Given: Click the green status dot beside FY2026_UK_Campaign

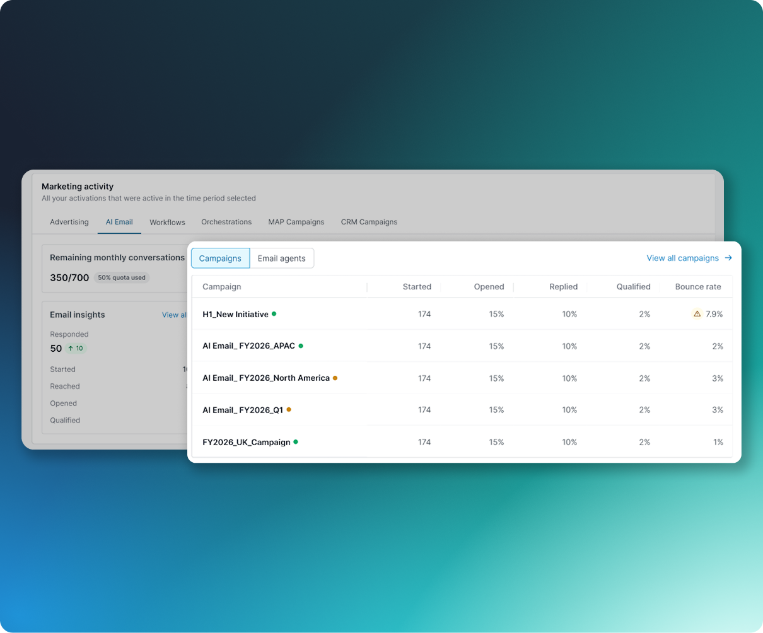Looking at the screenshot, I should [295, 441].
